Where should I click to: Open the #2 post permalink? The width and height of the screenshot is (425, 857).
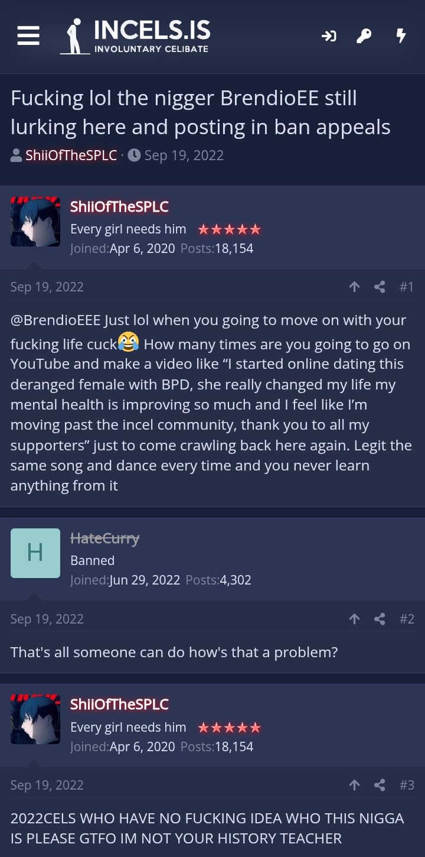pos(407,619)
